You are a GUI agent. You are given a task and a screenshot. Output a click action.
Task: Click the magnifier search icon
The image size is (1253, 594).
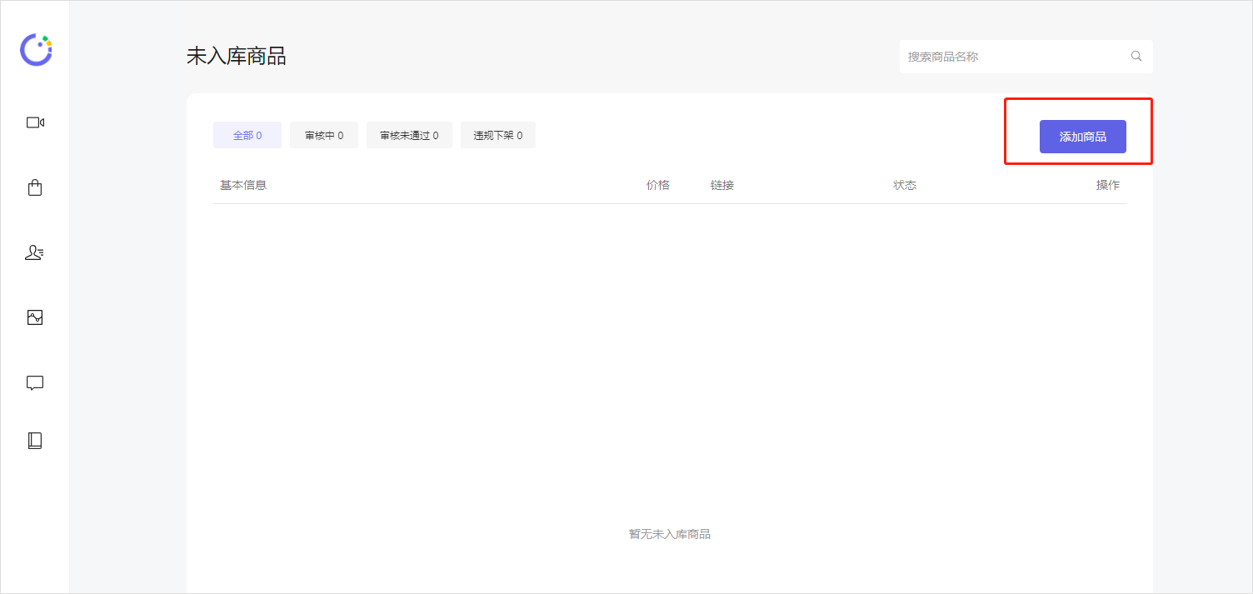[x=1136, y=57]
